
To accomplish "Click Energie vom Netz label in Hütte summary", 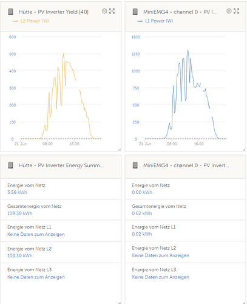I will pos(26,185).
